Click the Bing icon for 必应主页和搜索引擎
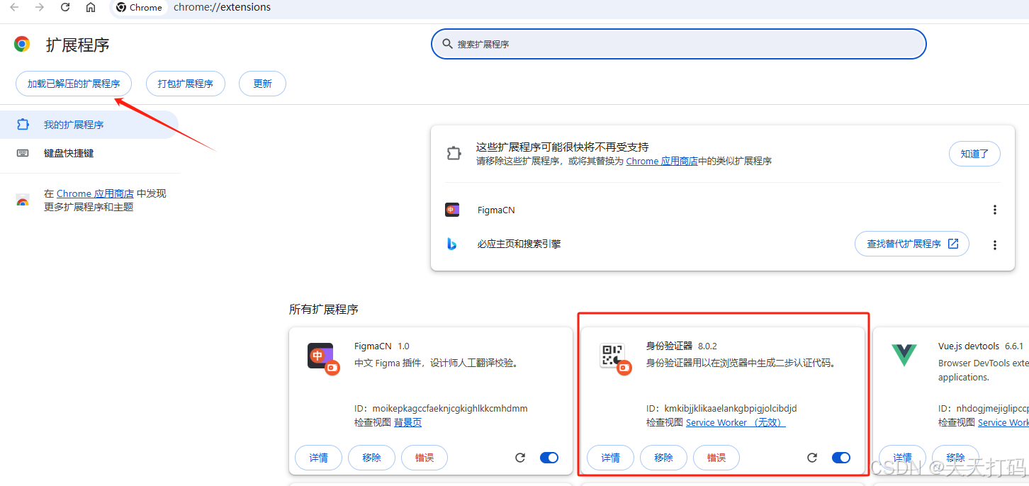Viewport: 1029px width, 486px height. click(452, 244)
